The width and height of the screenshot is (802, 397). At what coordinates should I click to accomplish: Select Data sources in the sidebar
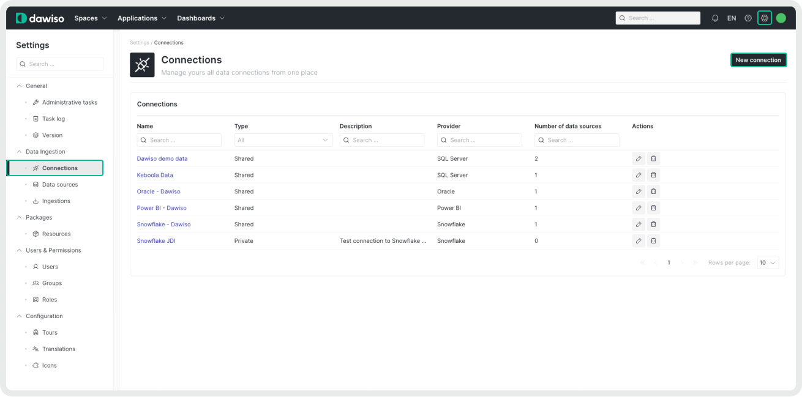point(59,185)
